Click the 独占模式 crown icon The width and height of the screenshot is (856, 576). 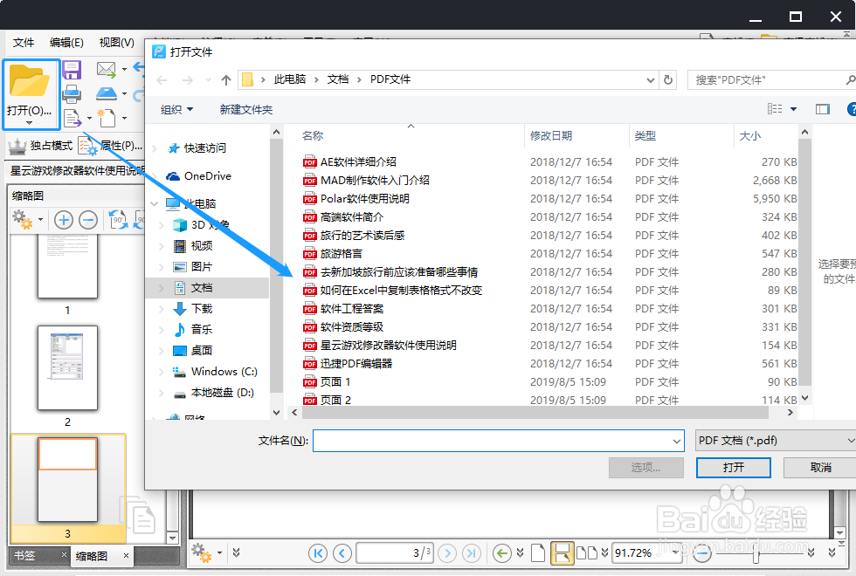[x=16, y=145]
